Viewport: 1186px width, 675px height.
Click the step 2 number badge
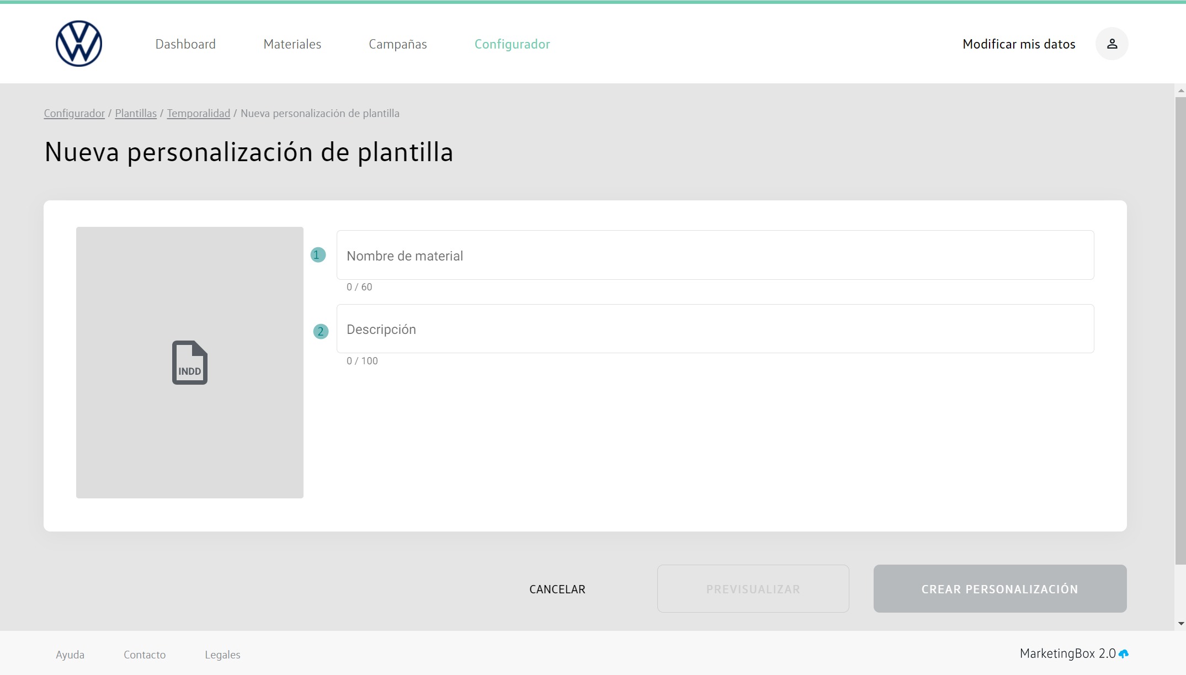pos(321,331)
